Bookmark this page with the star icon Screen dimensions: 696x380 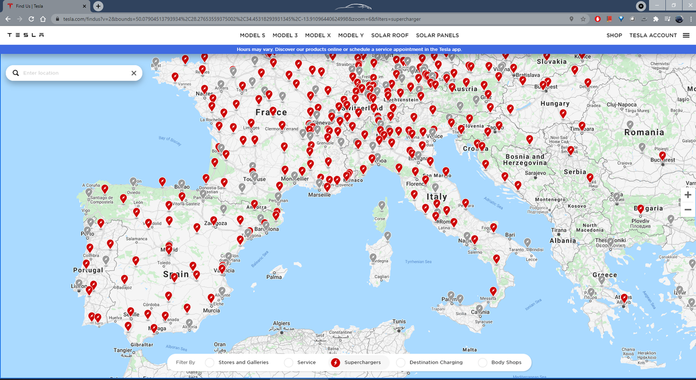(583, 19)
